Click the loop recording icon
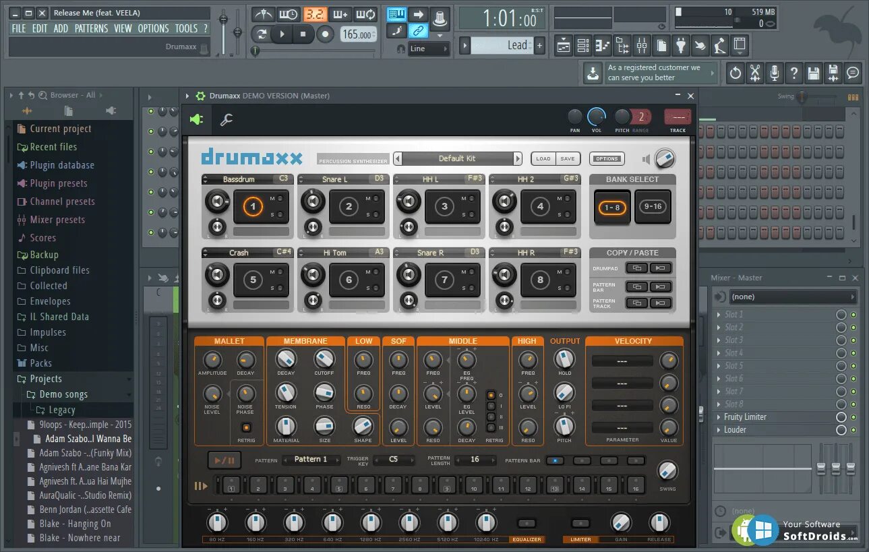The width and height of the screenshot is (869, 552). 365,14
